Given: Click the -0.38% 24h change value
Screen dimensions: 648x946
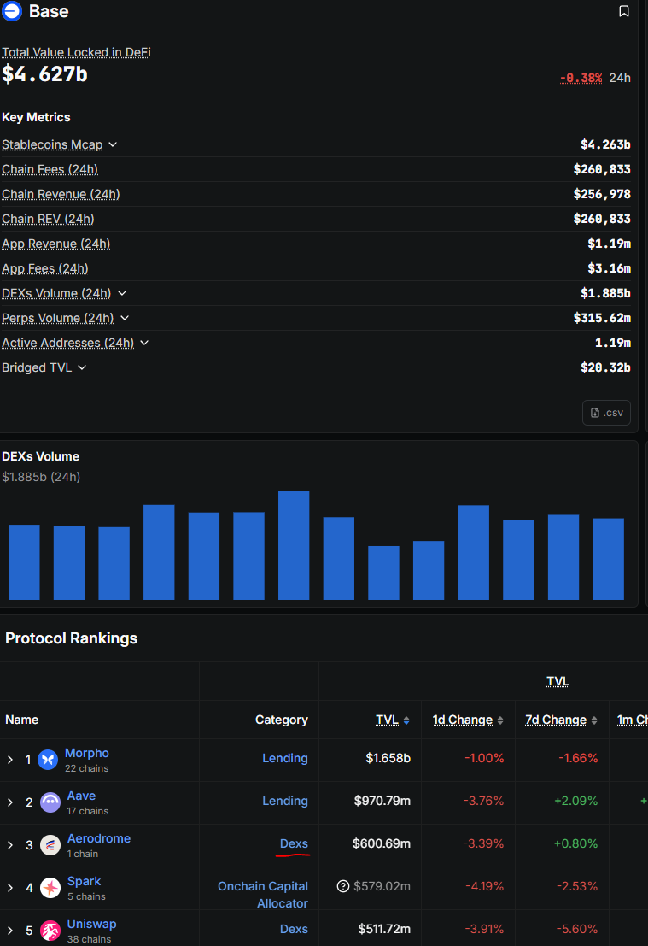Looking at the screenshot, I should [581, 78].
